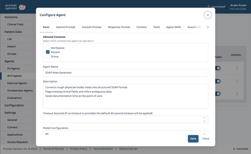Toggle the first agent's switch
Screen dimensions: 251x154
(x=218, y=68)
